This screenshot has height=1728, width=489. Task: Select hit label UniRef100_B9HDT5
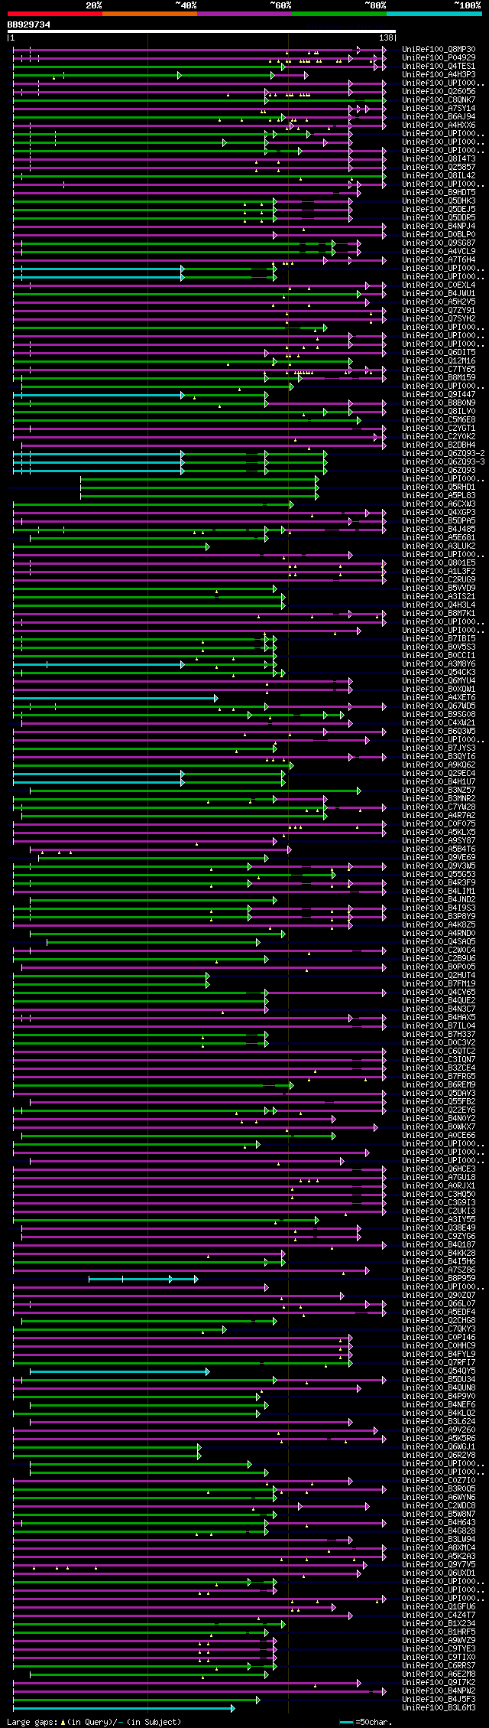439,192
